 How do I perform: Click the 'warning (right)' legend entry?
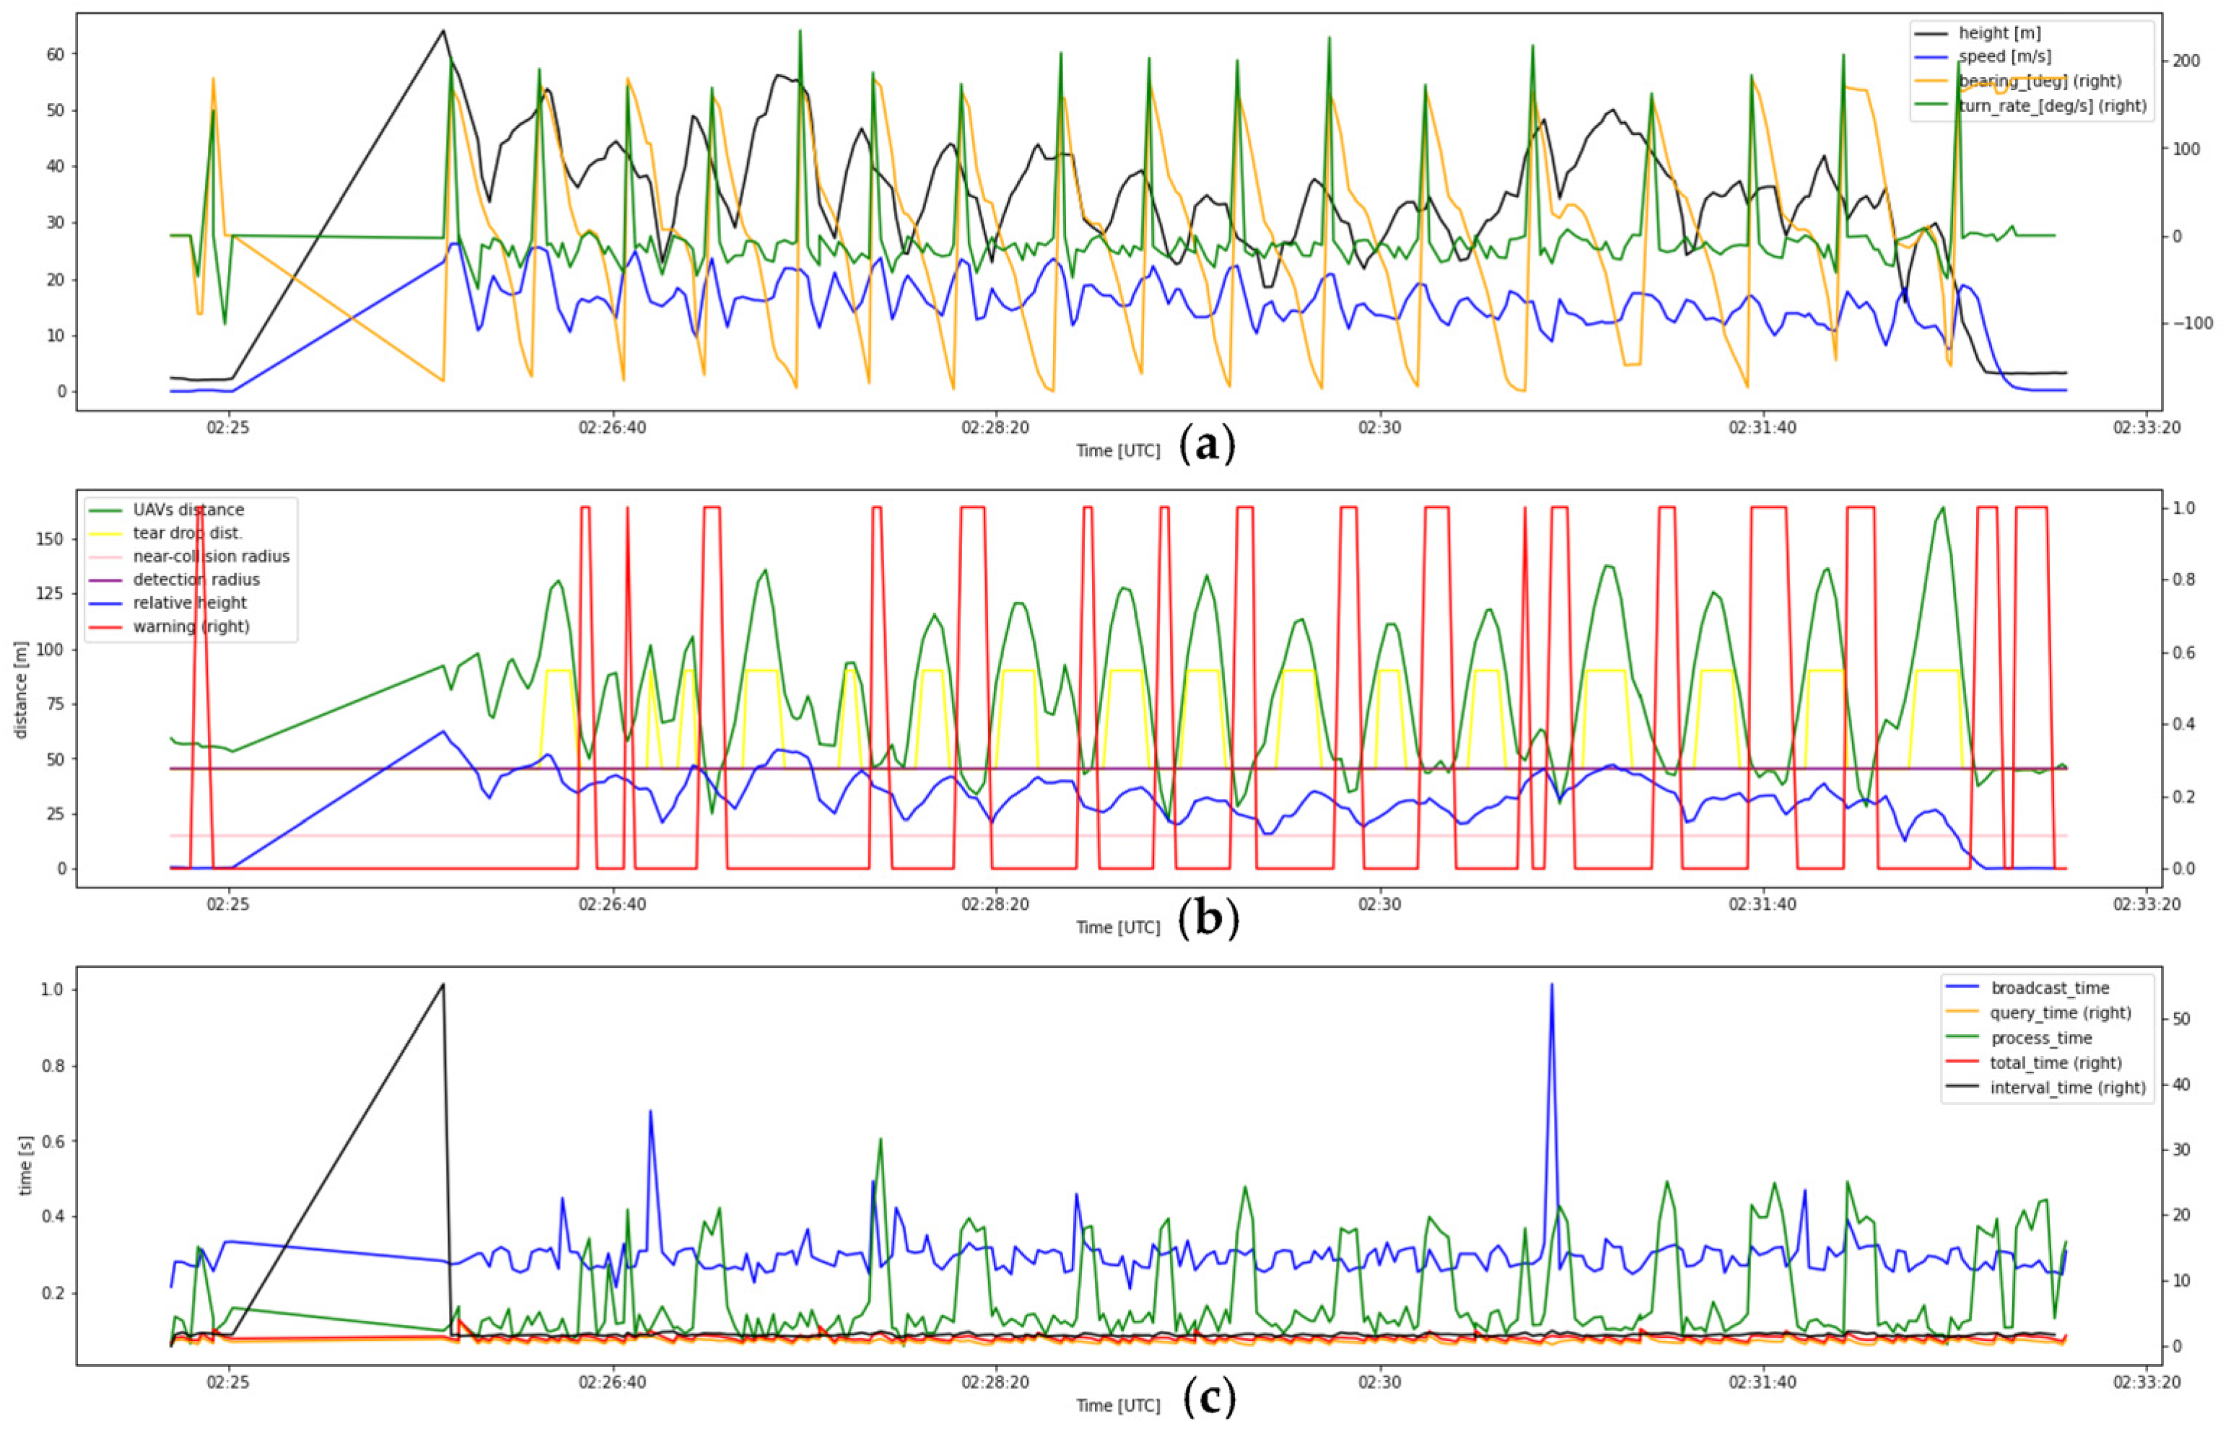tap(191, 626)
